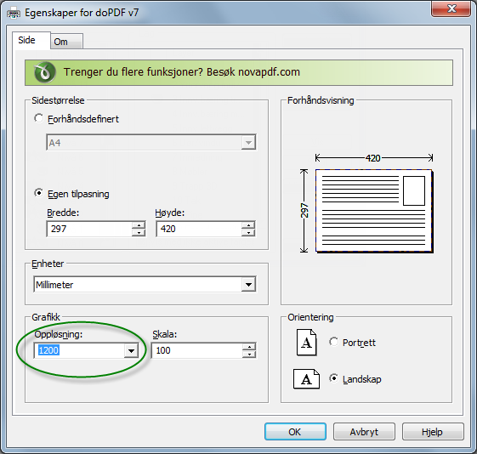Increase Høyde value with up arrow
Screen dimensions: 477x454
coord(248,225)
